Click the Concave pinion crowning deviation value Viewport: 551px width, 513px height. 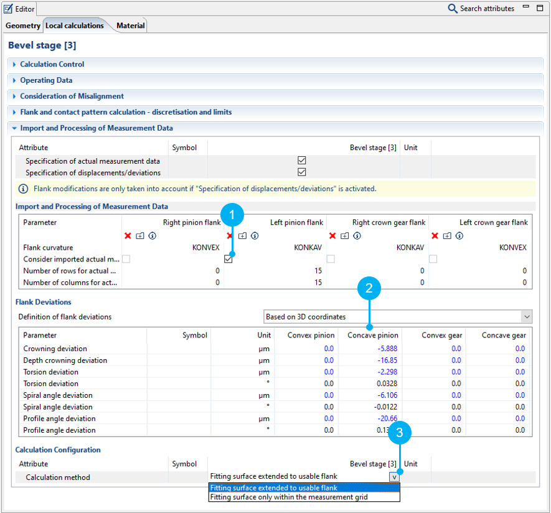pyautogui.click(x=385, y=349)
